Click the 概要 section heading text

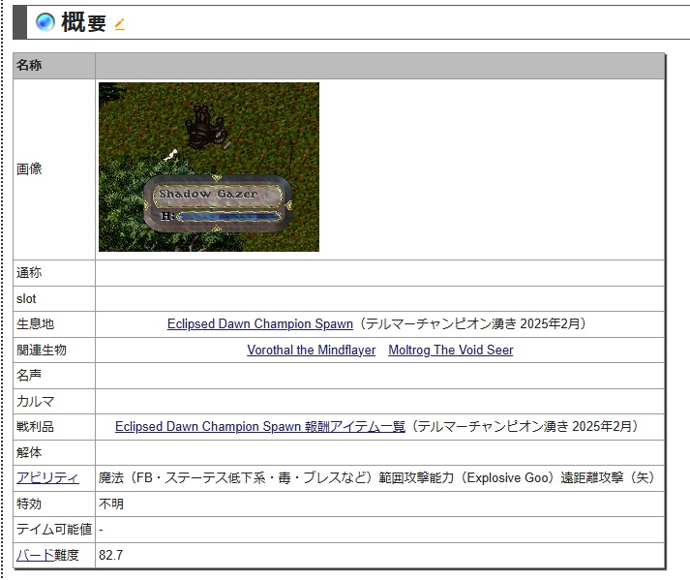click(x=83, y=22)
